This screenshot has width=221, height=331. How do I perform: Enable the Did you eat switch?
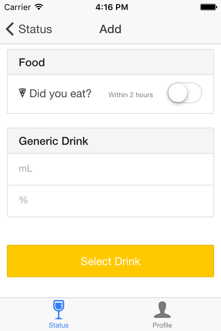(x=184, y=93)
